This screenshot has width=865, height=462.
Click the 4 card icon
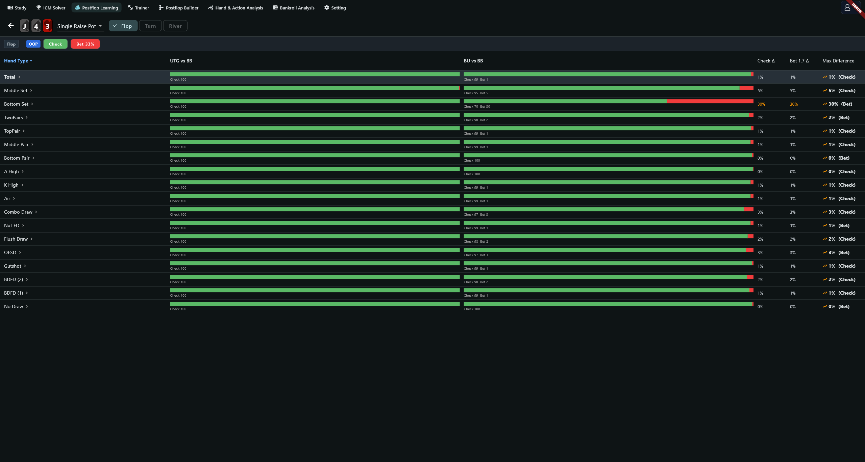(36, 26)
